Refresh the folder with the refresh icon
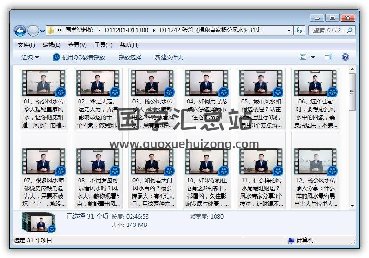 point(299,31)
